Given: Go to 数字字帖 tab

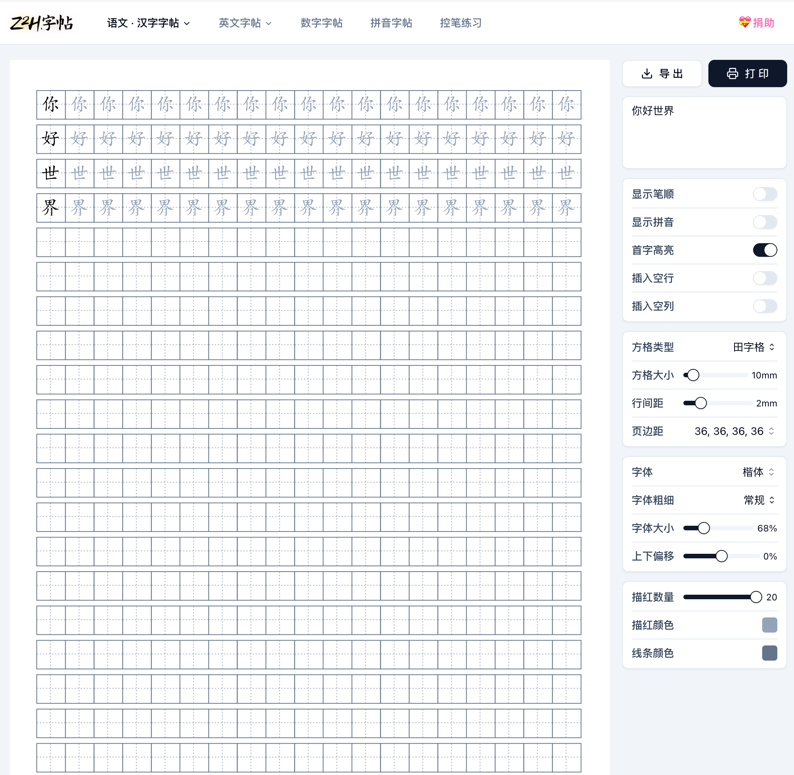Looking at the screenshot, I should point(322,23).
